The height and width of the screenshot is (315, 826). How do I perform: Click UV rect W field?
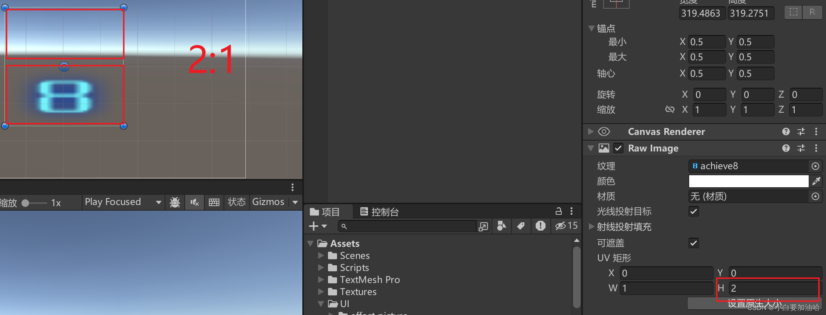(x=667, y=288)
